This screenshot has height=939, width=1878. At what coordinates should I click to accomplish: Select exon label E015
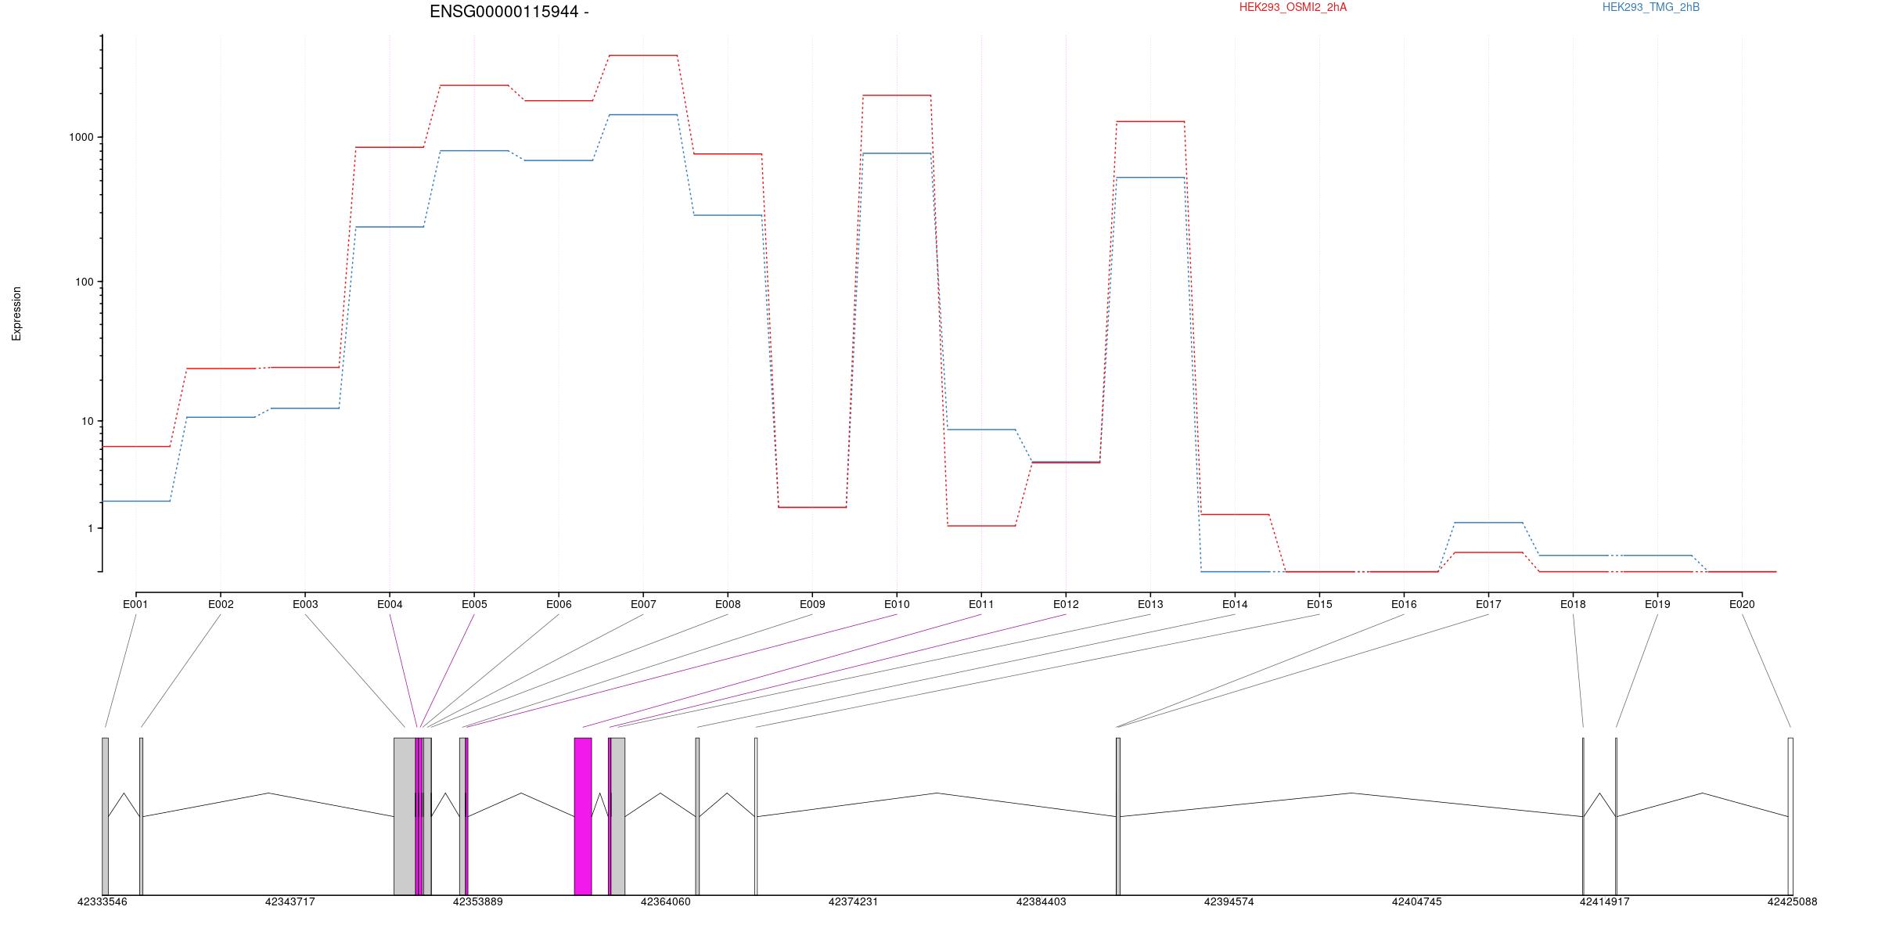1319,604
